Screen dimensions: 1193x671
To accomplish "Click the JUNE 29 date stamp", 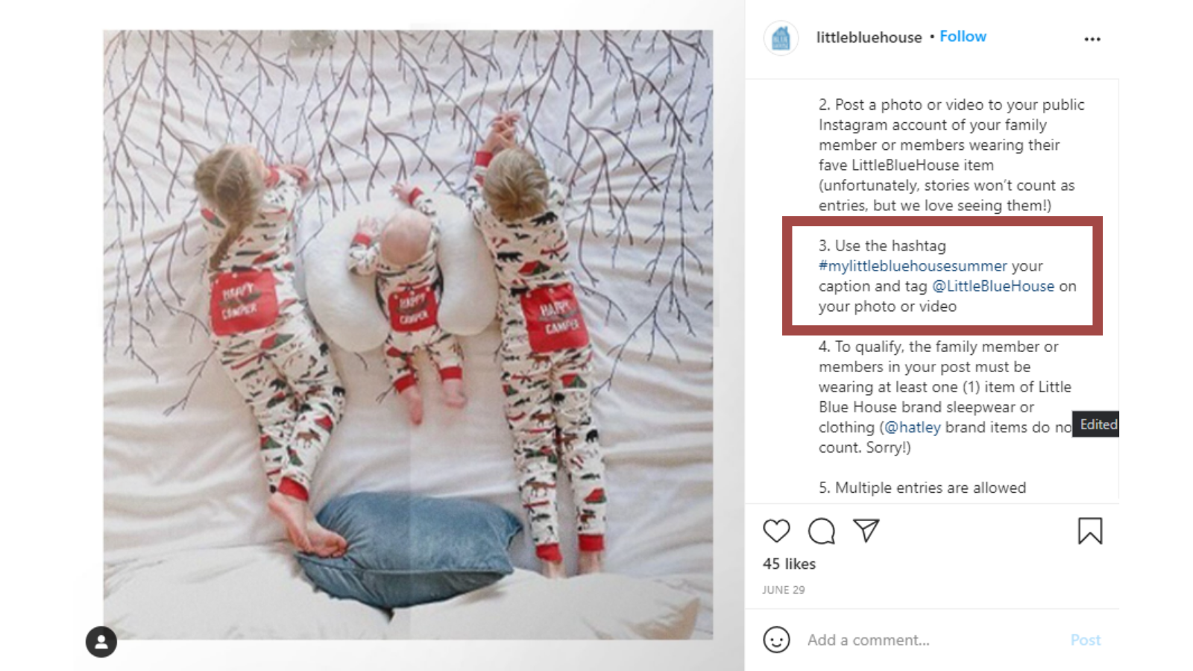I will (x=783, y=590).
